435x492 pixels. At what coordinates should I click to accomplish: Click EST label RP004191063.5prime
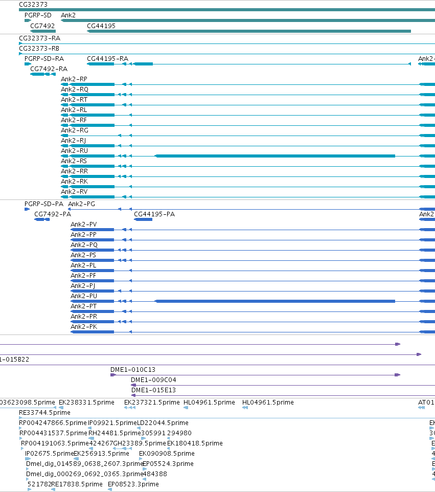pos(55,443)
